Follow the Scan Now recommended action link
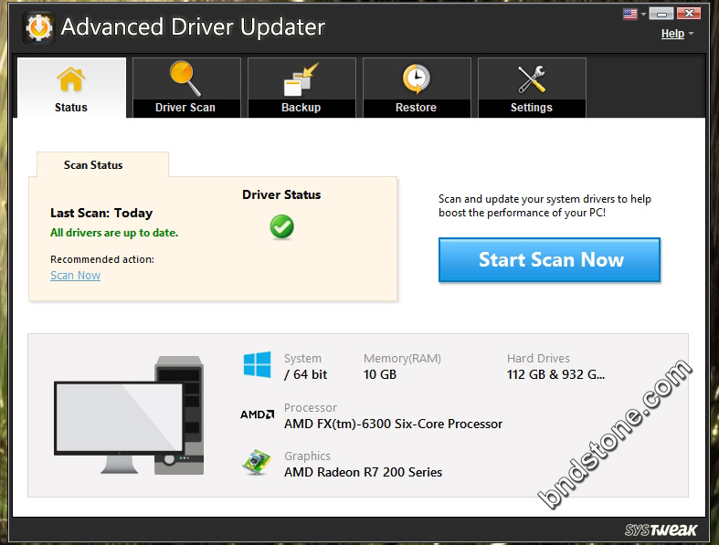 pos(75,276)
